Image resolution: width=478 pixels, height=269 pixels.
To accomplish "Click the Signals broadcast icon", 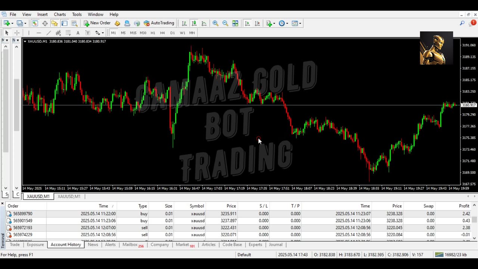I will pos(137,23).
